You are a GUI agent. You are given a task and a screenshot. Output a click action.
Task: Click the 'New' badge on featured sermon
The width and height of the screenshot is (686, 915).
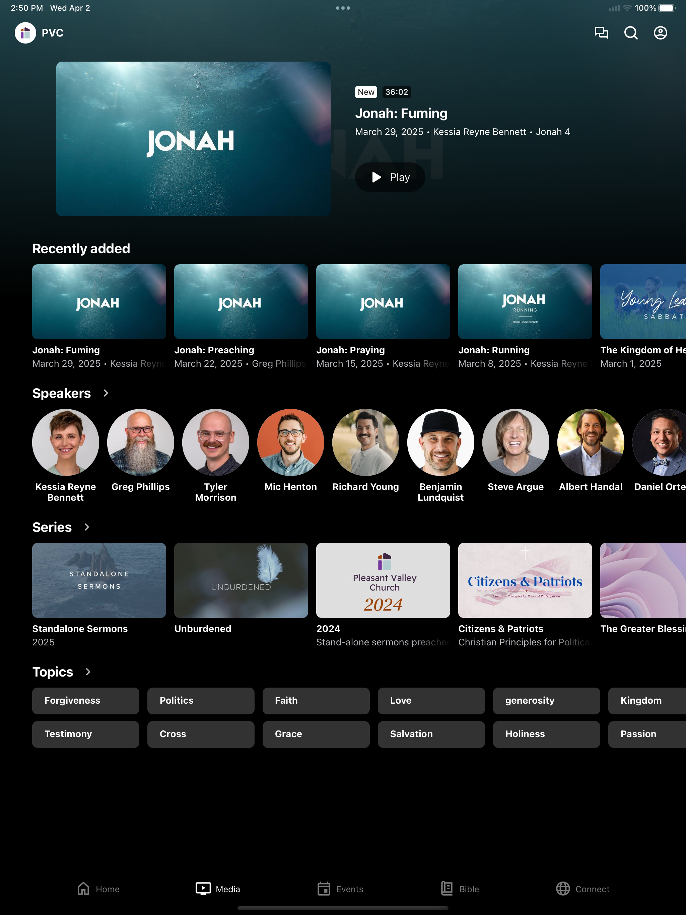366,92
